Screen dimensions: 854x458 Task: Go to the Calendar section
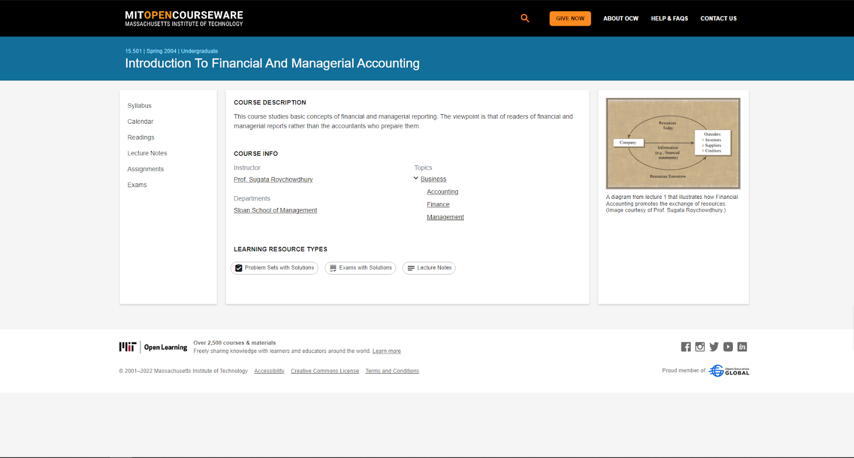coord(140,122)
